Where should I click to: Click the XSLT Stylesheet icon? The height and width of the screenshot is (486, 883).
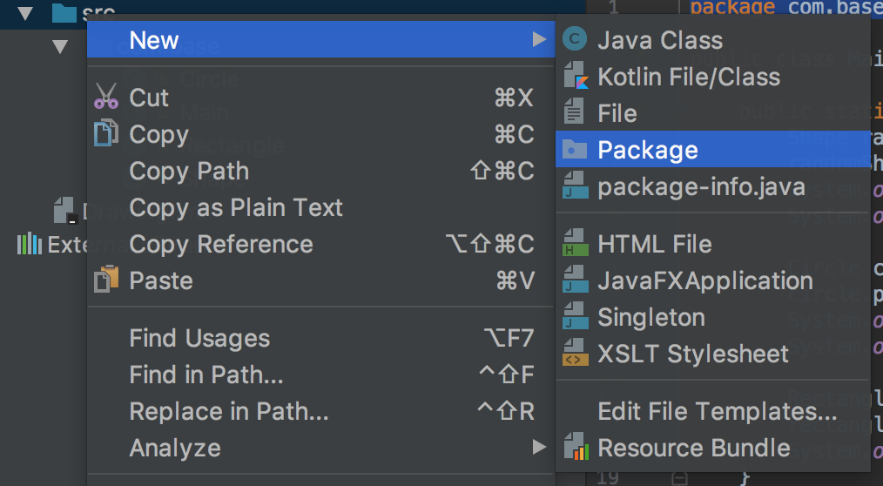point(574,354)
